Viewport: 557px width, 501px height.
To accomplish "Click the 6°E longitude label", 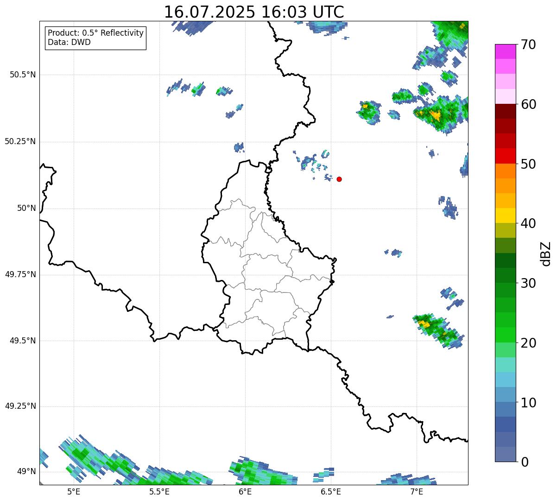I will 245,492.
